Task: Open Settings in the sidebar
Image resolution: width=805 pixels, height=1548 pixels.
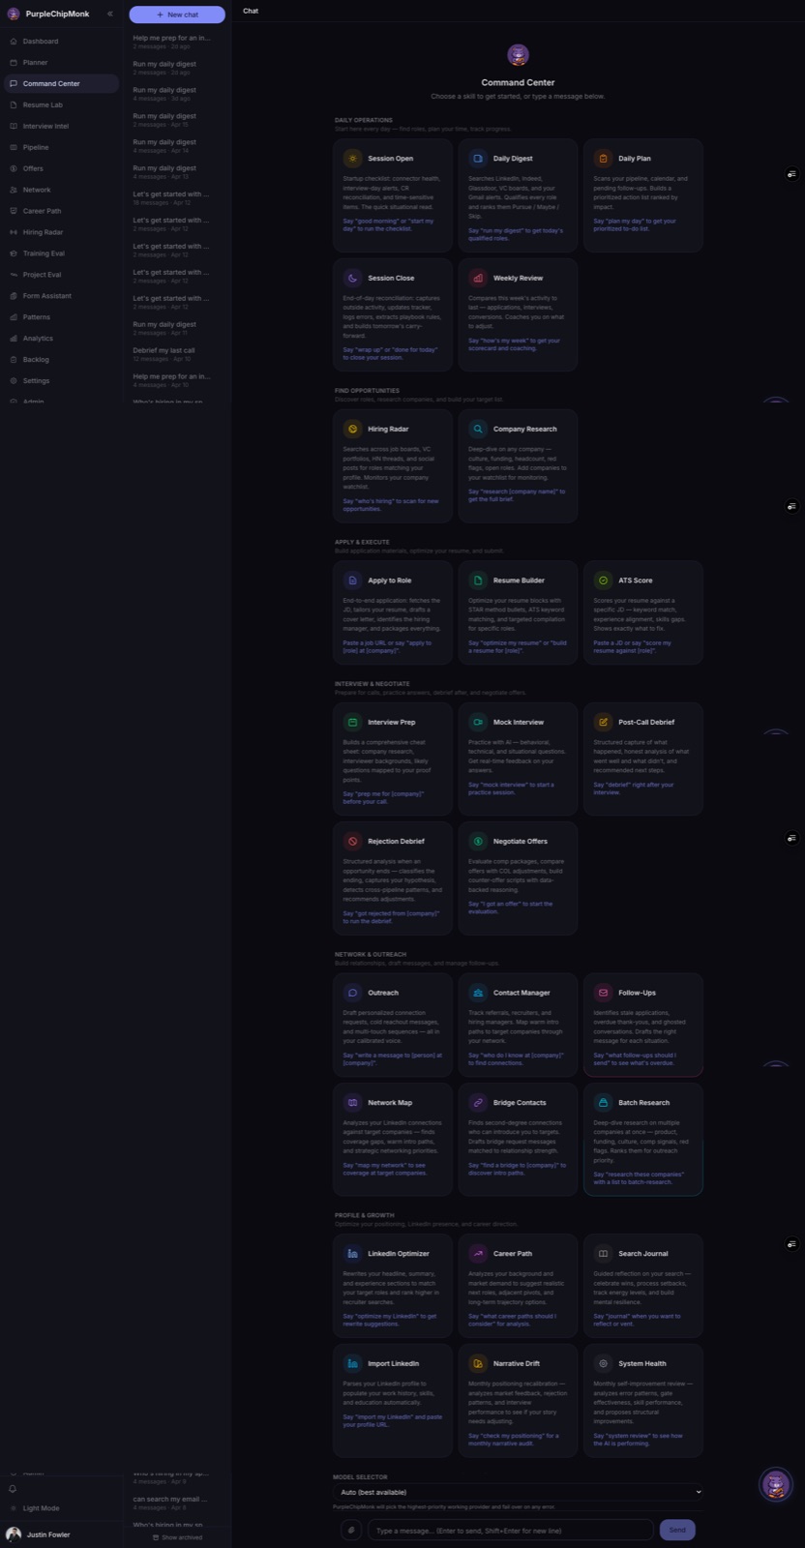Action: coord(61,381)
